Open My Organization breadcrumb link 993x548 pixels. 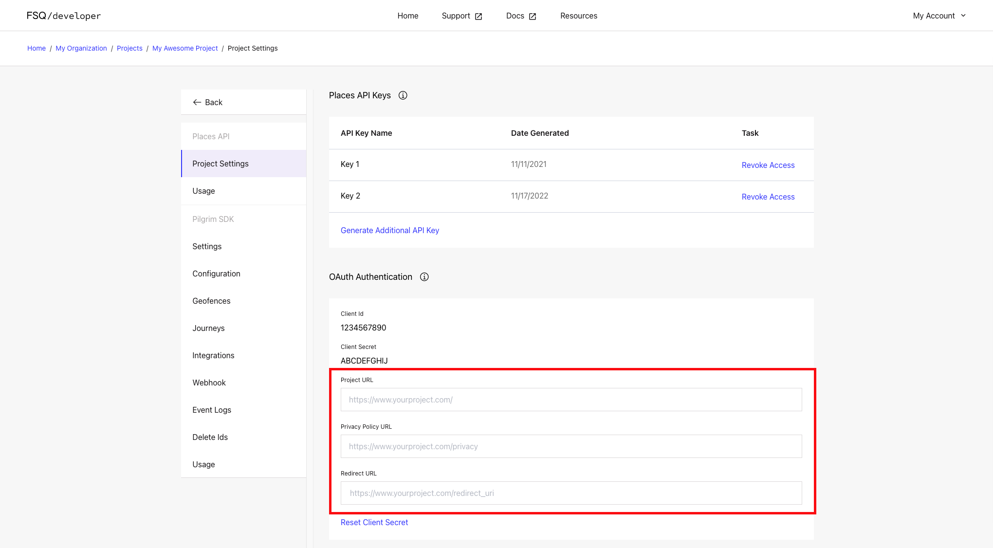[x=81, y=48]
